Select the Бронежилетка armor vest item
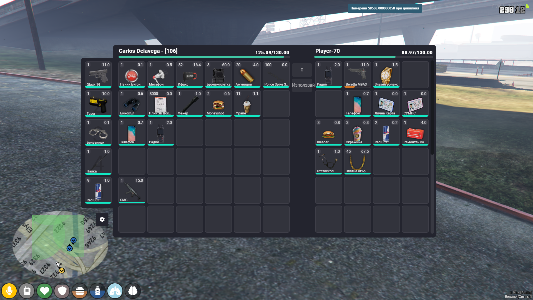The height and width of the screenshot is (300, 533). tap(218, 75)
